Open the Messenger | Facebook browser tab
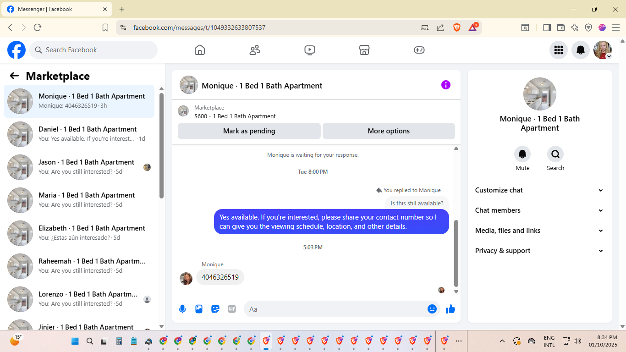Viewport: 626px width, 352px height. [x=57, y=9]
